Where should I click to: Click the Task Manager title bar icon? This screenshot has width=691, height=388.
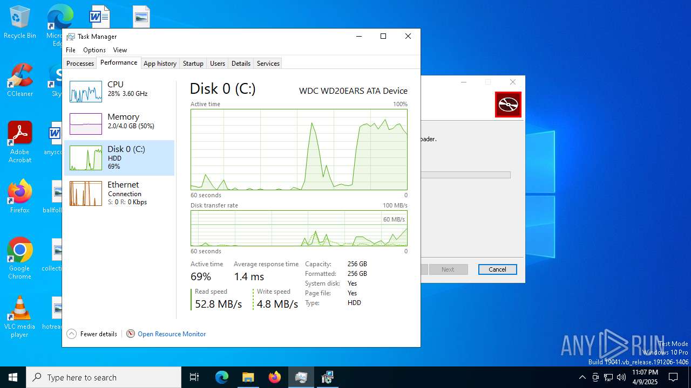[71, 37]
